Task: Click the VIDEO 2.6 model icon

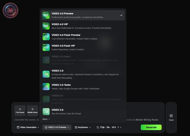Action: [x=46, y=112]
